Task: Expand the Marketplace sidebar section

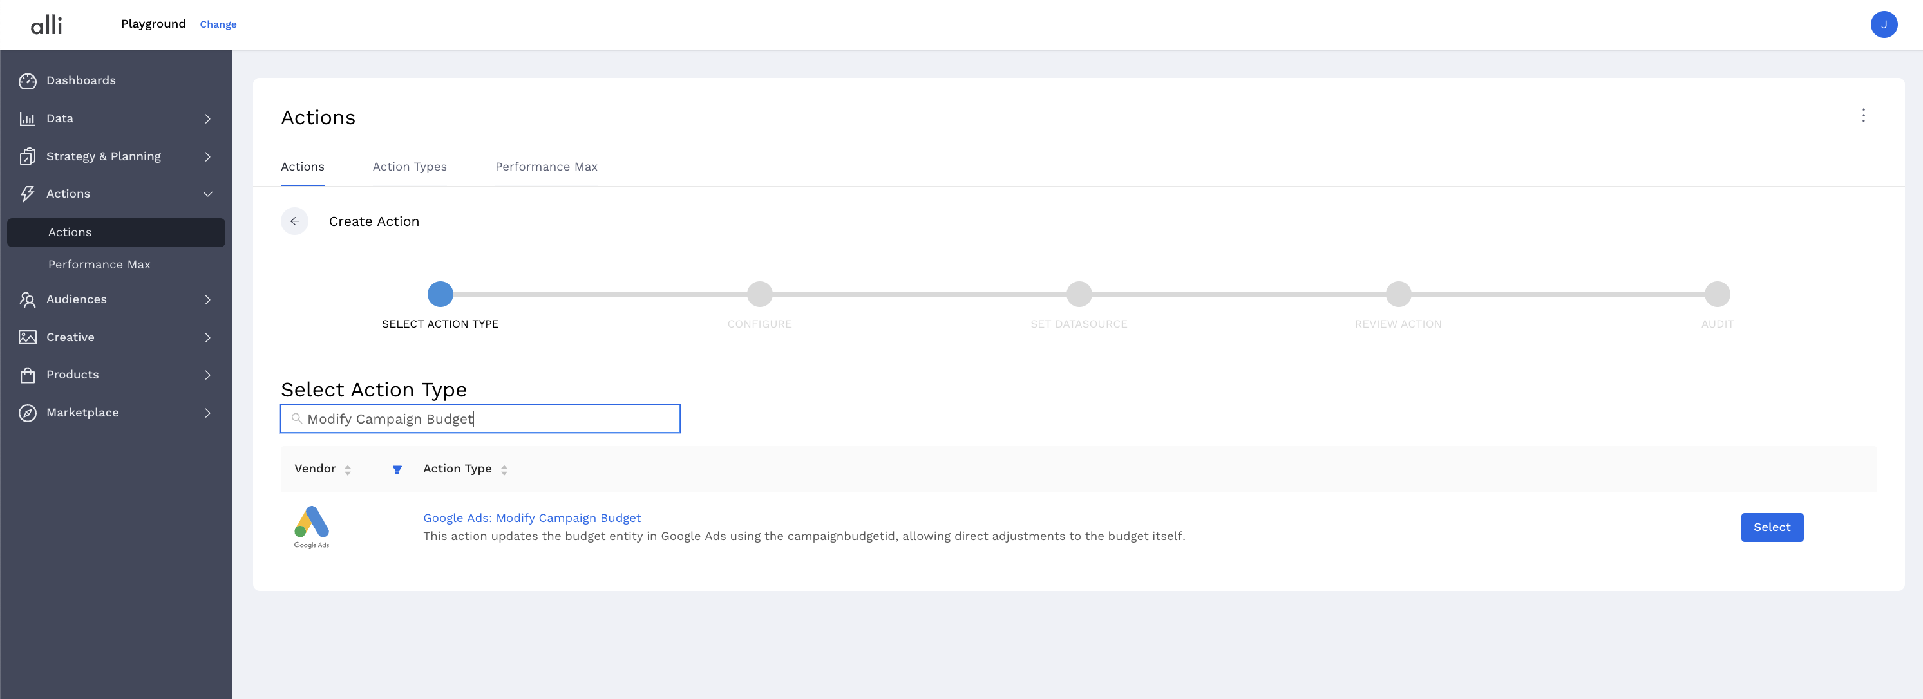Action: pos(207,413)
